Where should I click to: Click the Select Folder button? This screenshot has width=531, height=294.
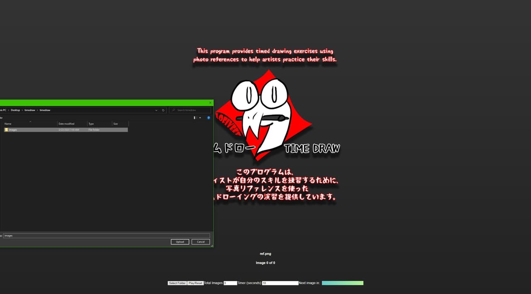tap(177, 283)
